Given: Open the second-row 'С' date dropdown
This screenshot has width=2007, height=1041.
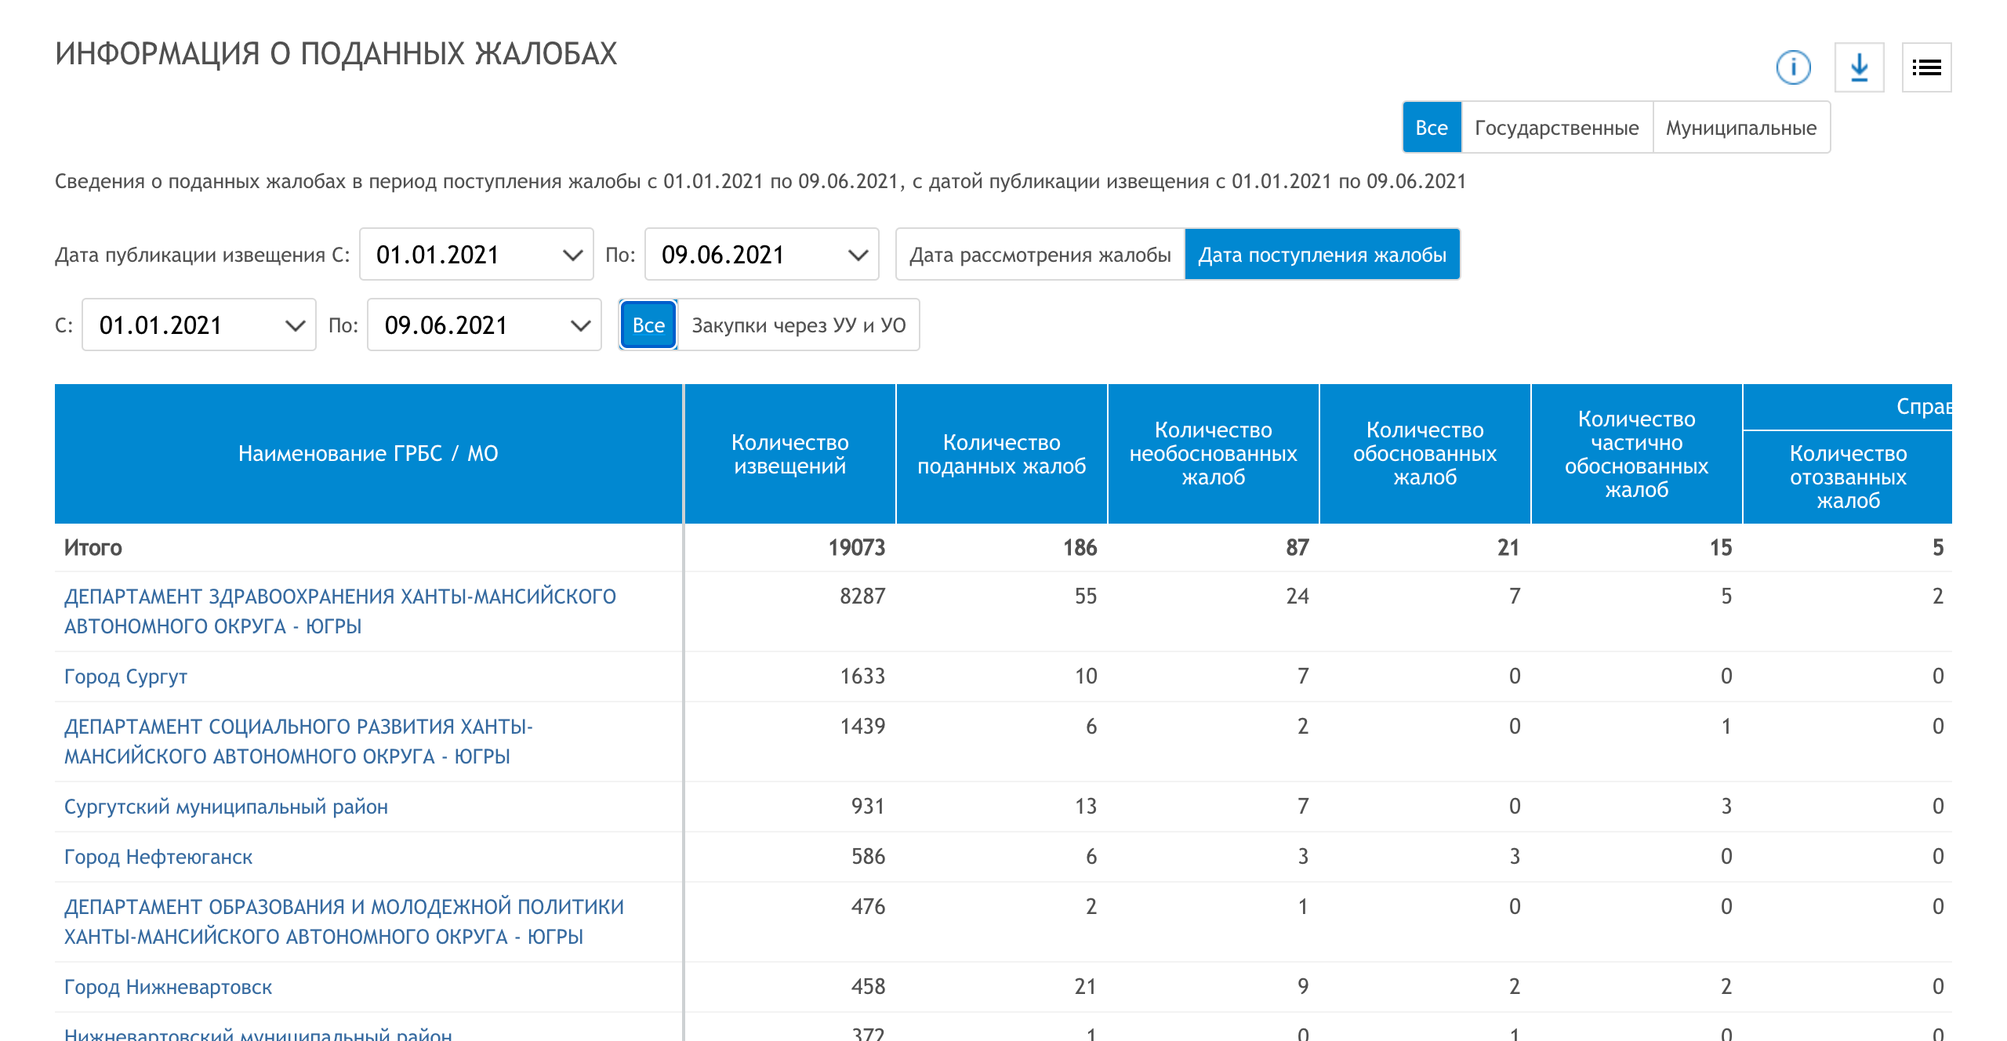Looking at the screenshot, I should (x=199, y=325).
